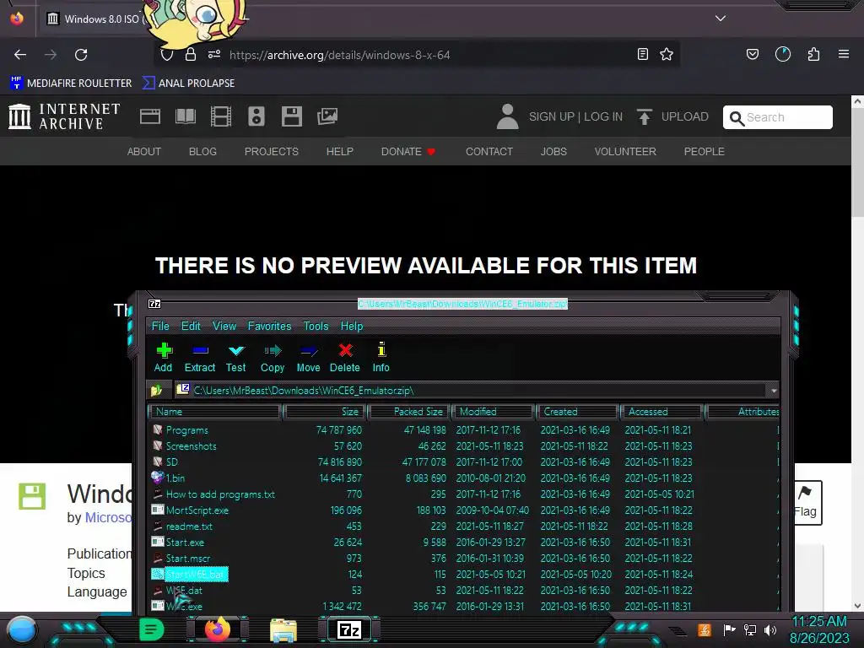This screenshot has height=648, width=864.
Task: Reload the current Firefox page
Action: pos(81,55)
